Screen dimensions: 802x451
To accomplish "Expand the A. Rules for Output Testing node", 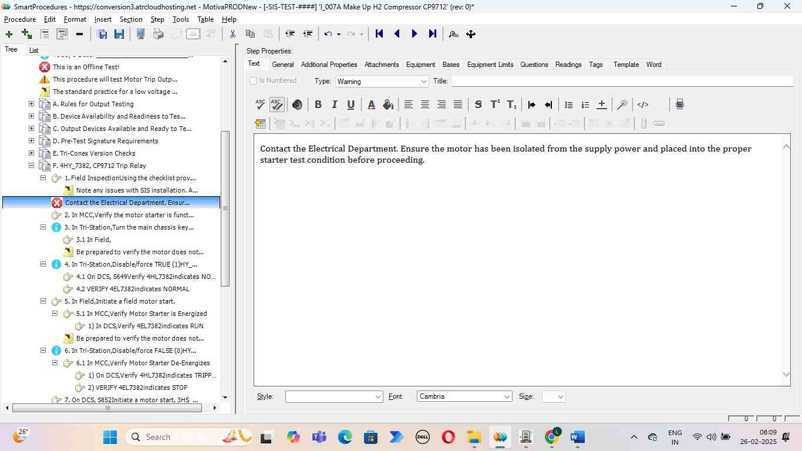I will [31, 104].
